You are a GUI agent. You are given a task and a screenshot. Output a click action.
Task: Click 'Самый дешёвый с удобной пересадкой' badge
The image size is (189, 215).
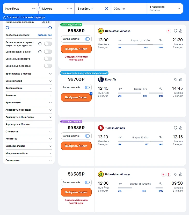[x=84, y=73]
